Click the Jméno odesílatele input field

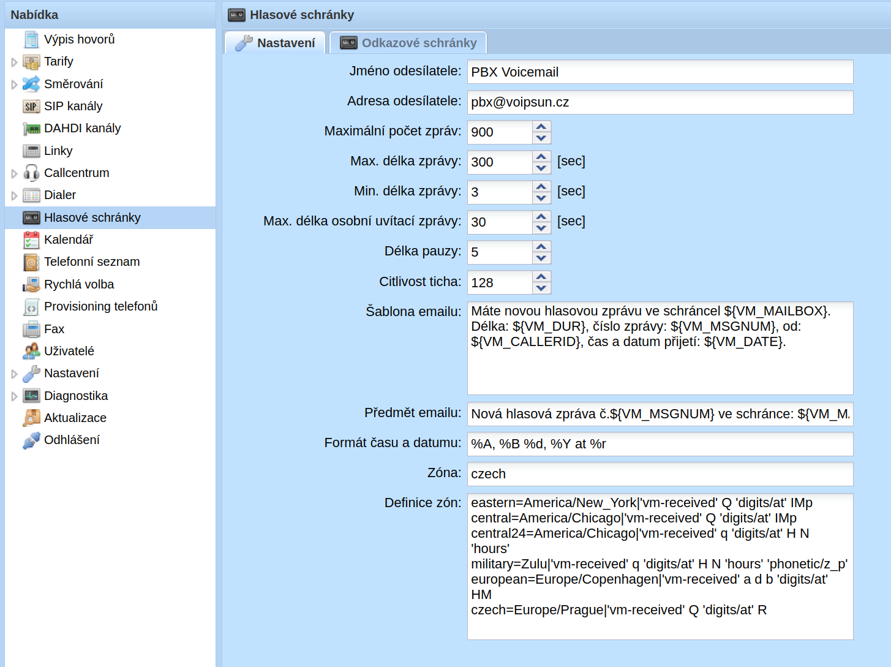660,72
